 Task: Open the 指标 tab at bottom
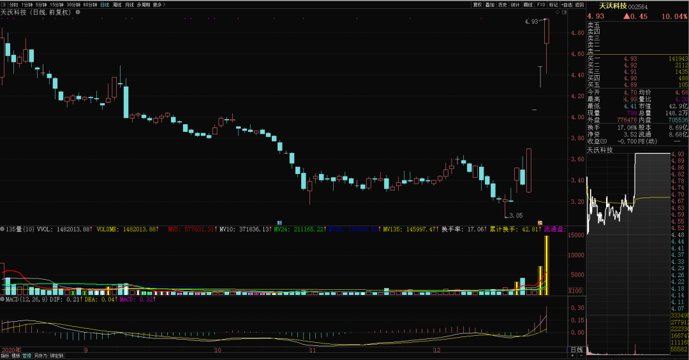[5, 356]
